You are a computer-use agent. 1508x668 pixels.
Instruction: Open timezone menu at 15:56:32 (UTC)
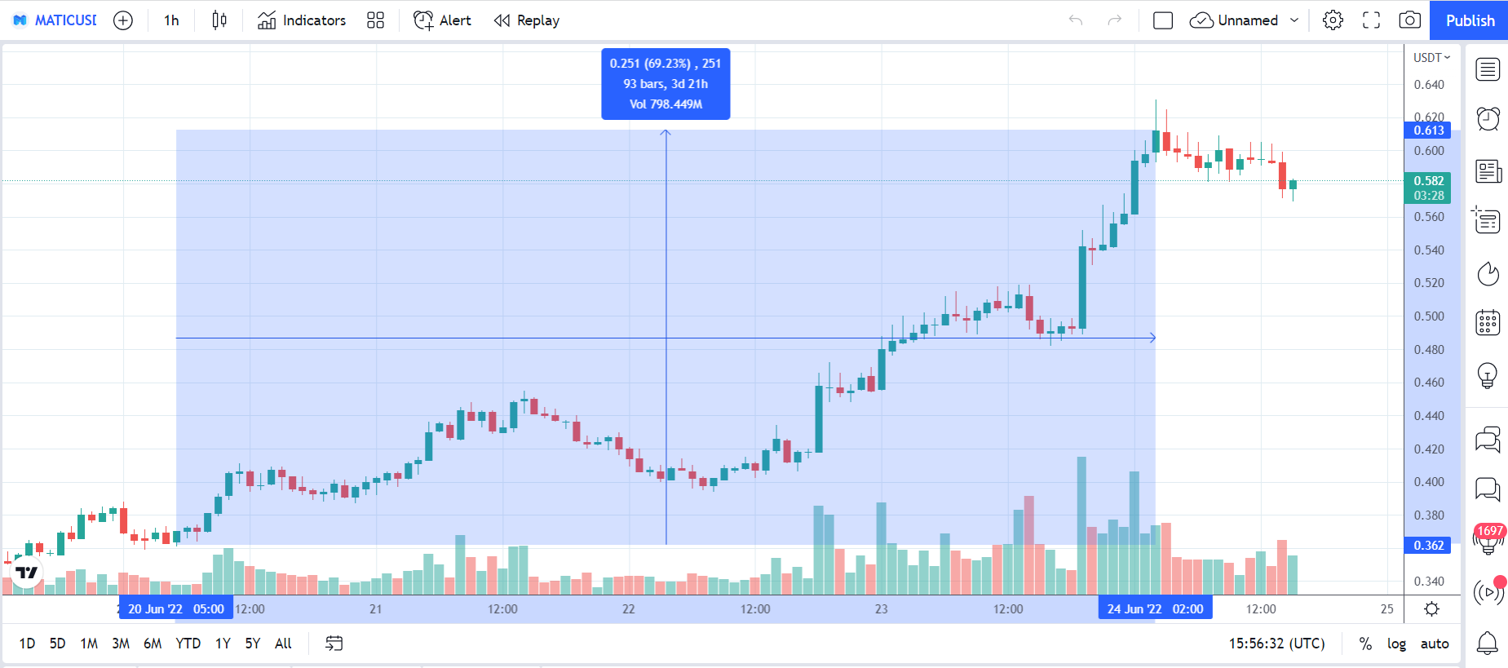point(1276,644)
